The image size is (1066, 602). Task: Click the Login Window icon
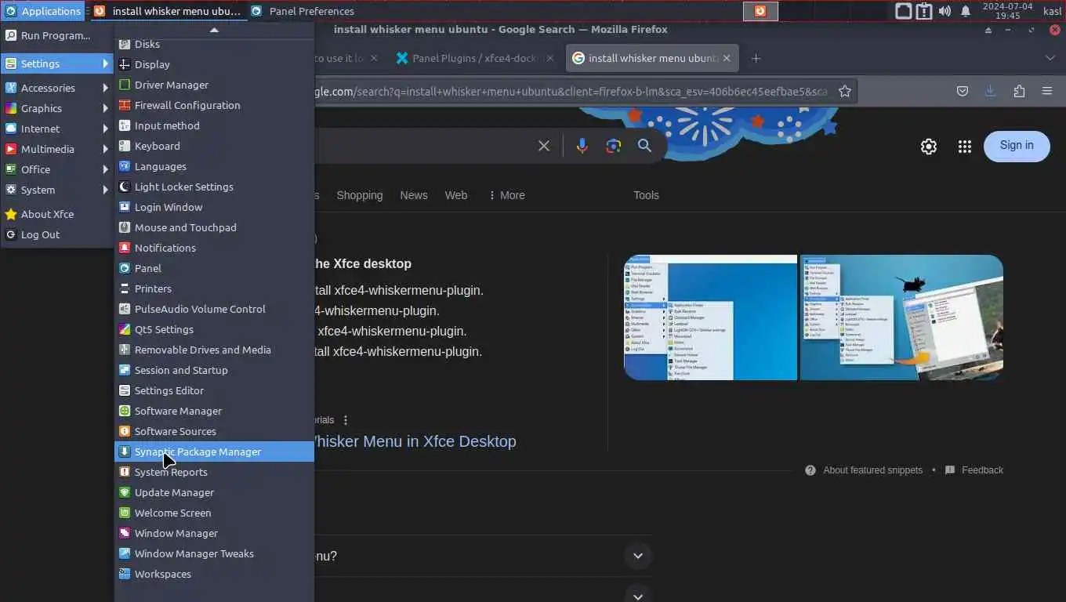124,207
